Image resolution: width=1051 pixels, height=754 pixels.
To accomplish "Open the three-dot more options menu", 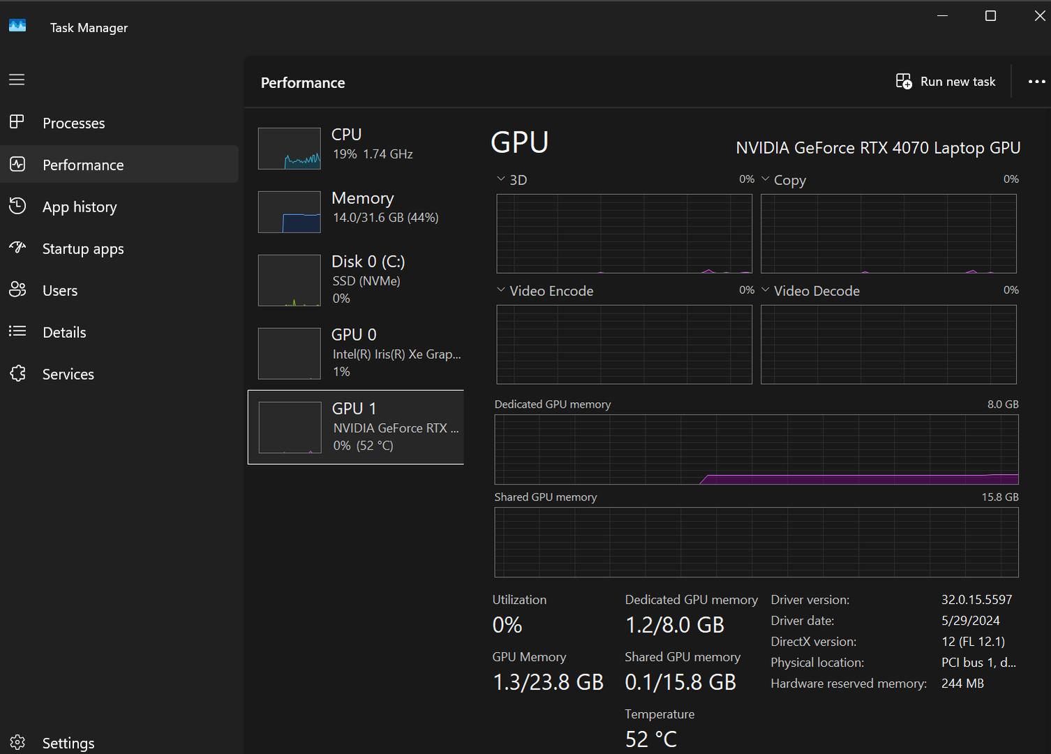I will (1036, 82).
